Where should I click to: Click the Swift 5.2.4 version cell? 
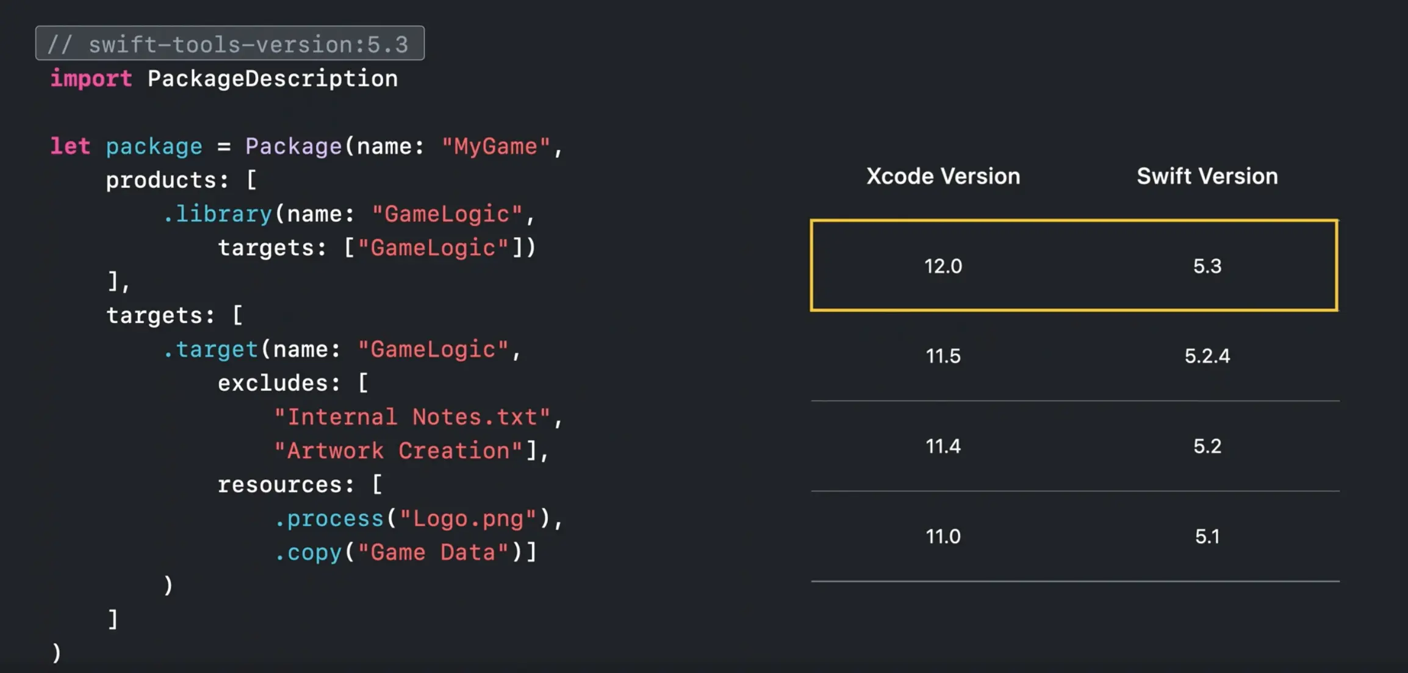1207,355
